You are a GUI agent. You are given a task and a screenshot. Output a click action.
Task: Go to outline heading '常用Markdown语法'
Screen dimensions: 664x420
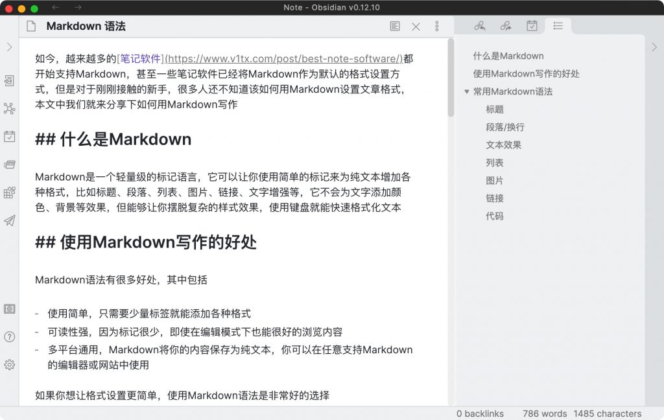coord(513,91)
